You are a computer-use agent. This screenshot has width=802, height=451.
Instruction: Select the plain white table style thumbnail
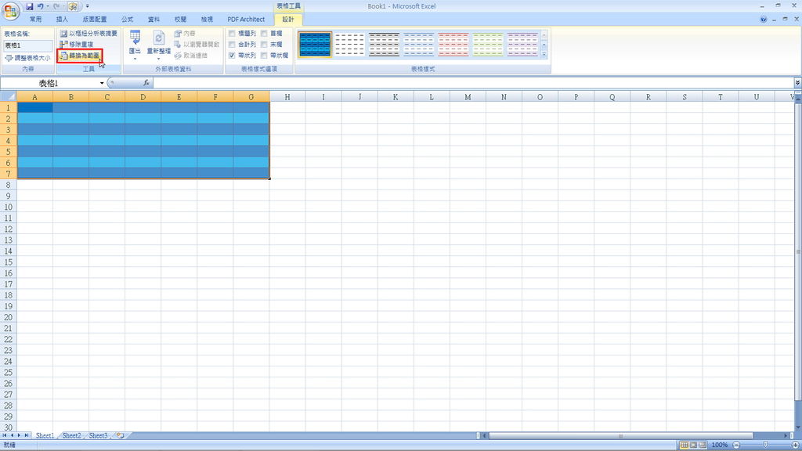[349, 45]
